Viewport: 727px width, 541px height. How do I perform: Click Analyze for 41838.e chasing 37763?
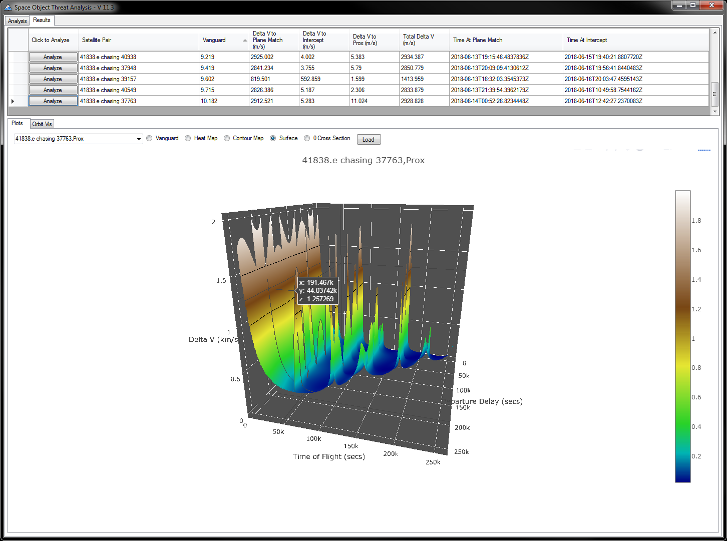click(53, 101)
